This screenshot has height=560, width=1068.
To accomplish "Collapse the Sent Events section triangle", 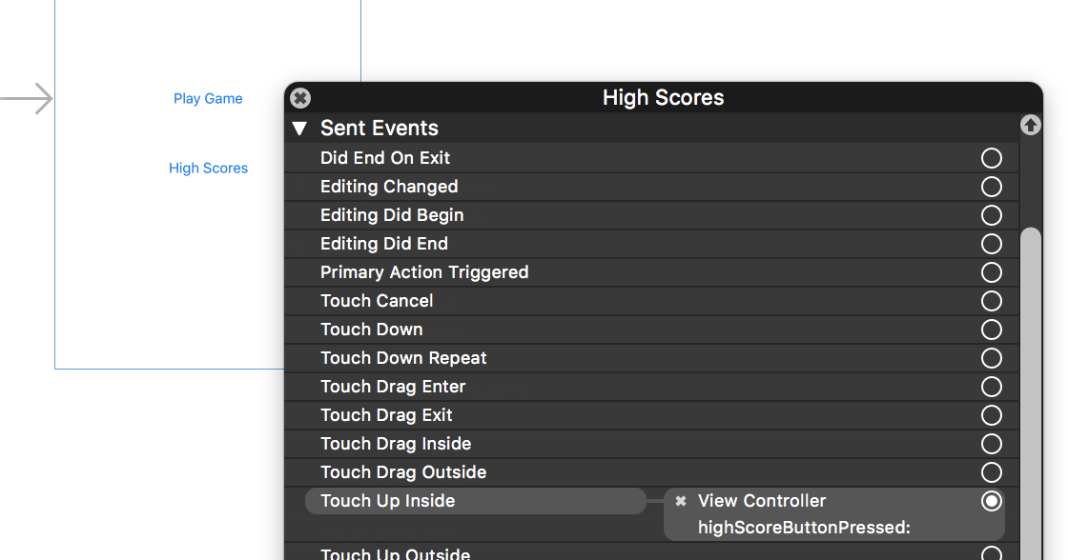I will [300, 129].
